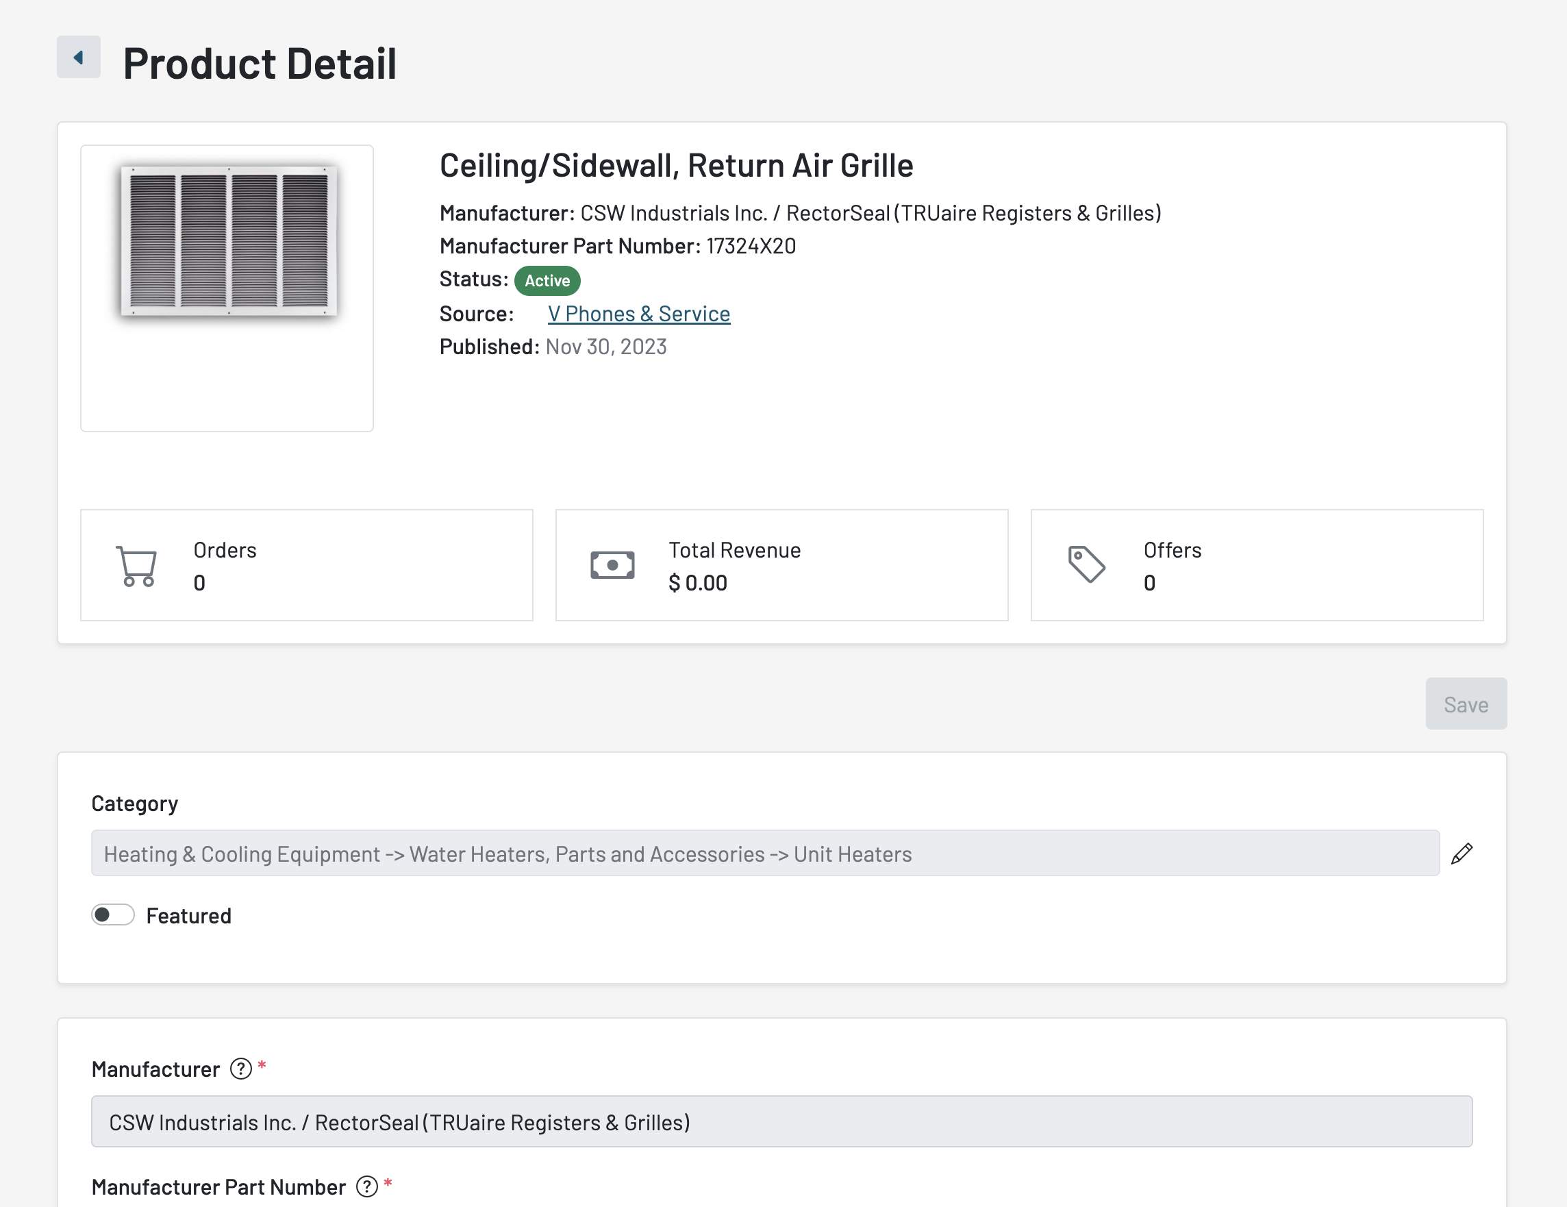Click the pencil edit category icon
The width and height of the screenshot is (1567, 1207).
[x=1462, y=854]
